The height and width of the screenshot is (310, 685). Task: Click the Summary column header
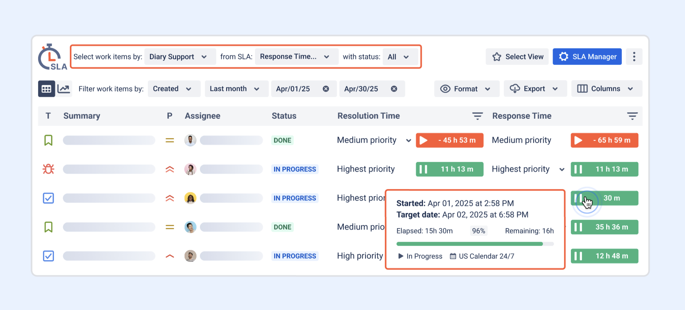click(82, 116)
